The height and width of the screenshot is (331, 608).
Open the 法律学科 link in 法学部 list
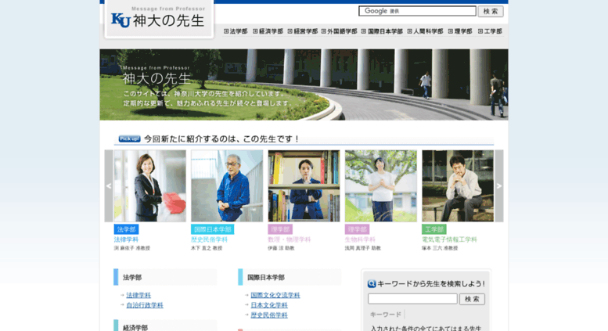point(139,295)
